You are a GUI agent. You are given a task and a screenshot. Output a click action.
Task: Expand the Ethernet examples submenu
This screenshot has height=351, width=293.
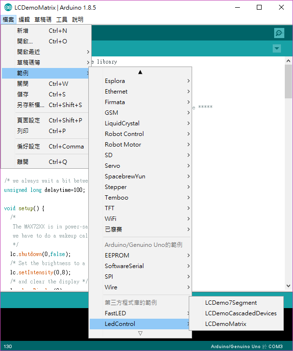pyautogui.click(x=140, y=91)
